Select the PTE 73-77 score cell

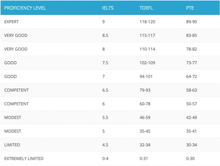(192, 63)
